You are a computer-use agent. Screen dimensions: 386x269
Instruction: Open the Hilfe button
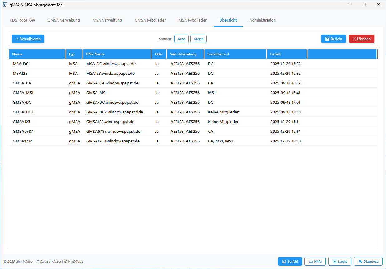tap(315, 262)
